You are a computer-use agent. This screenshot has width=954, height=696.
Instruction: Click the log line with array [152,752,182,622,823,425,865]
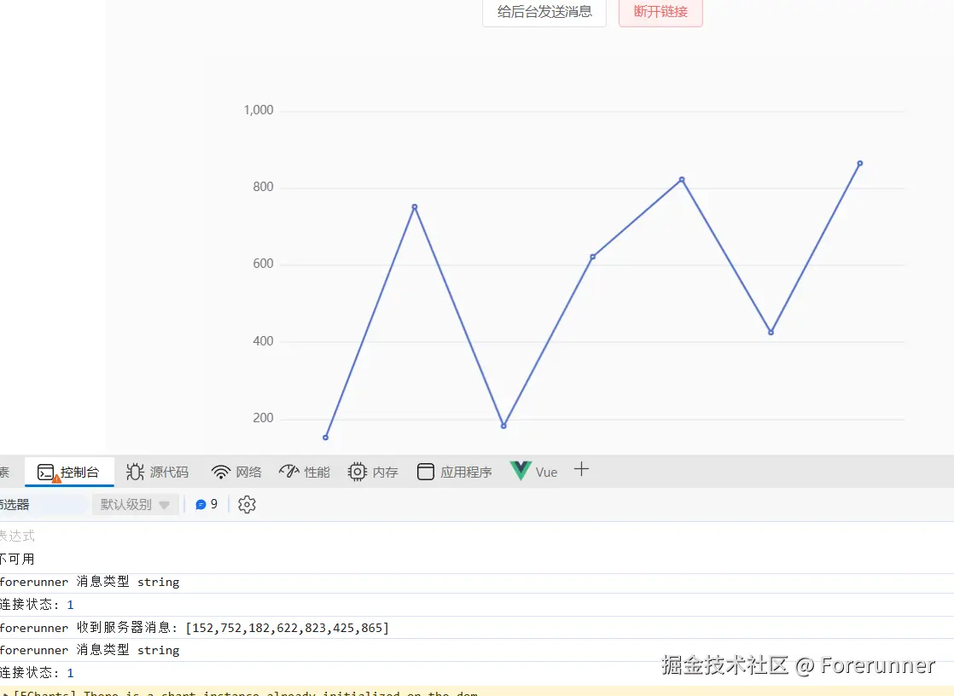[x=477, y=627]
